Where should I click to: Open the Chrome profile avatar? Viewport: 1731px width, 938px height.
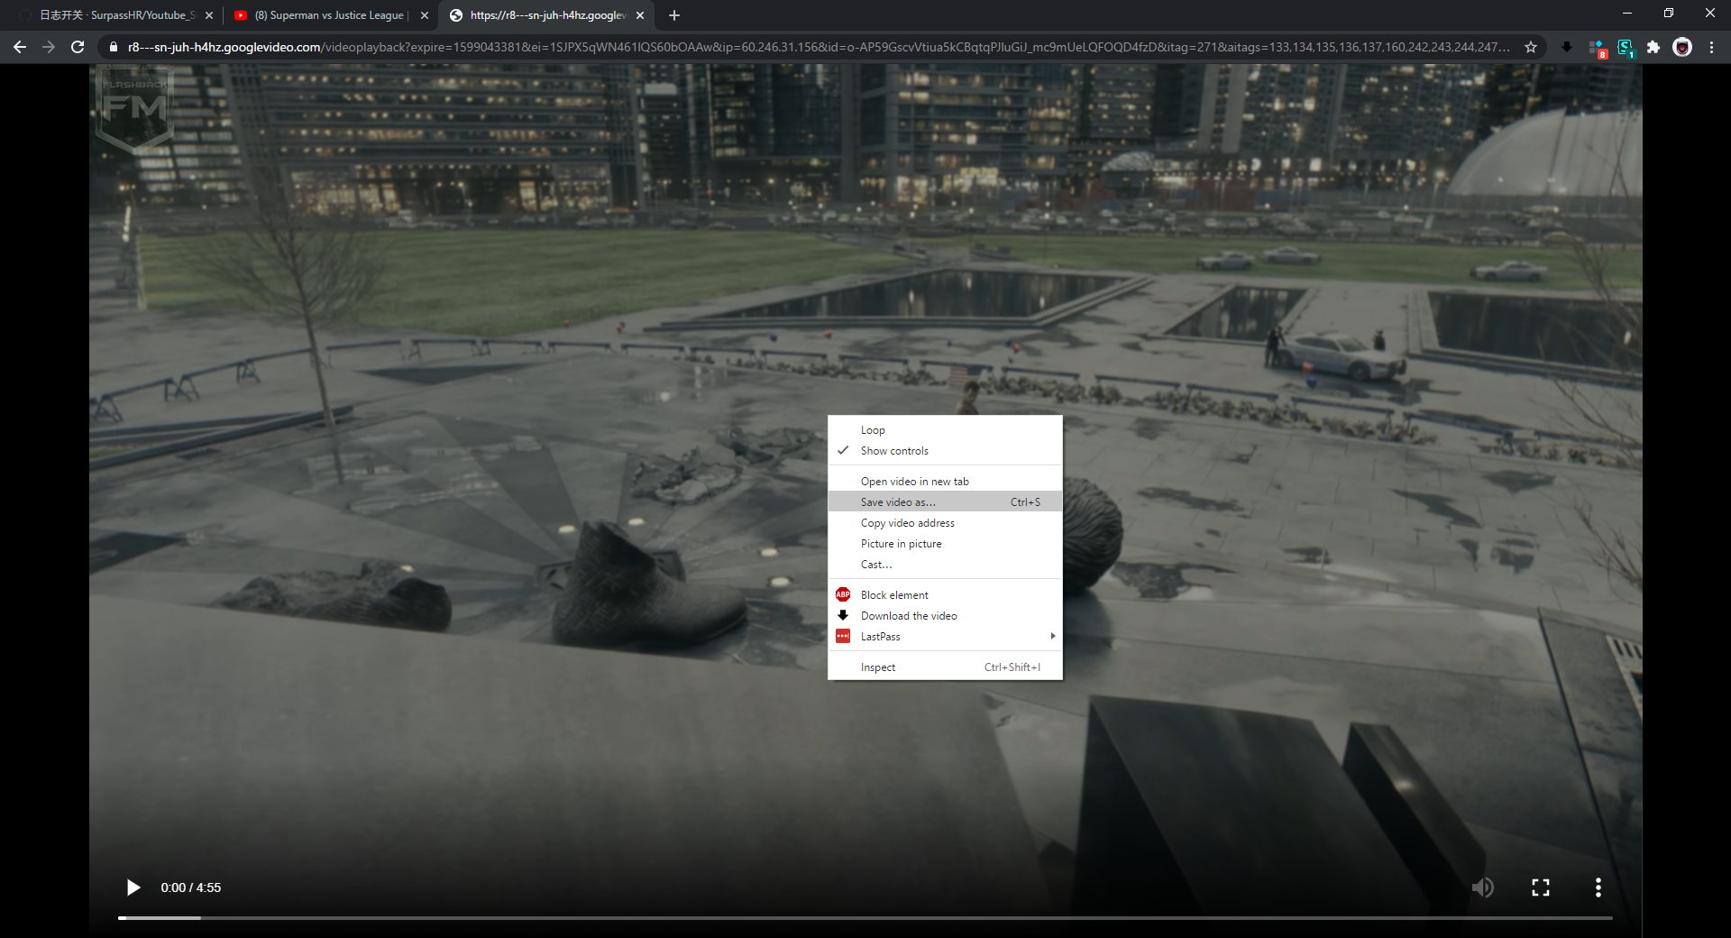click(1682, 47)
